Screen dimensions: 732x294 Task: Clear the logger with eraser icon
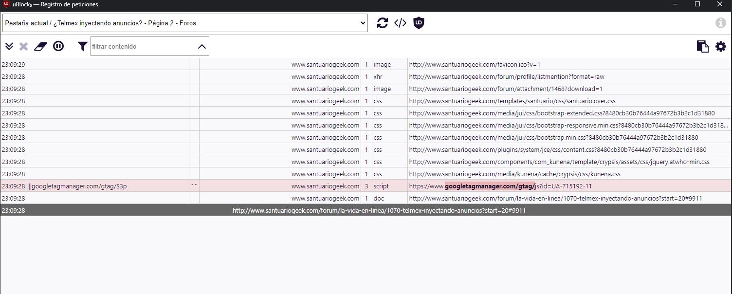tap(40, 47)
